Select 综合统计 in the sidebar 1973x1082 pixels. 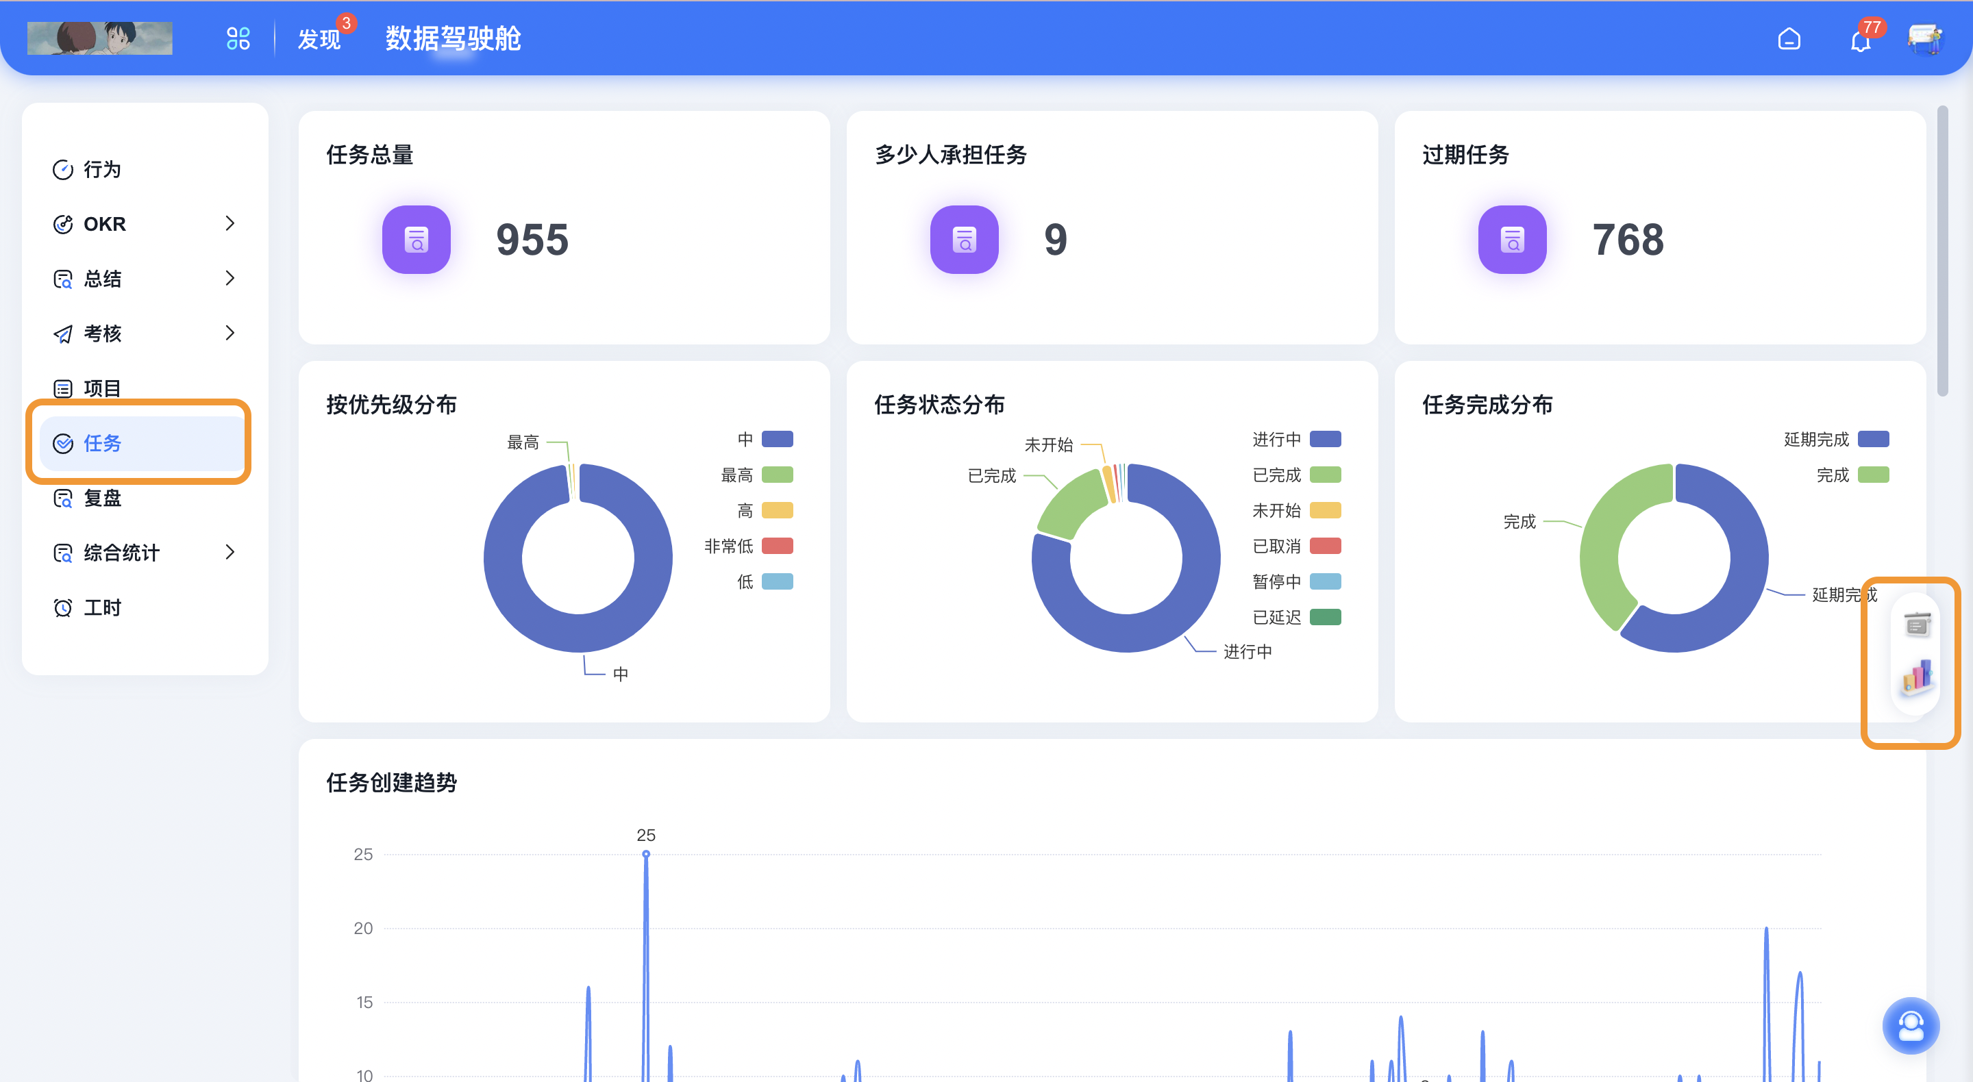point(145,552)
